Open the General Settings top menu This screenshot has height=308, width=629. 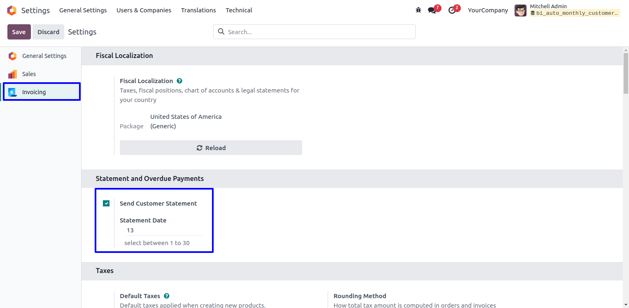click(x=83, y=10)
